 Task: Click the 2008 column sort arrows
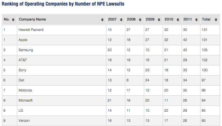[x=140, y=20]
